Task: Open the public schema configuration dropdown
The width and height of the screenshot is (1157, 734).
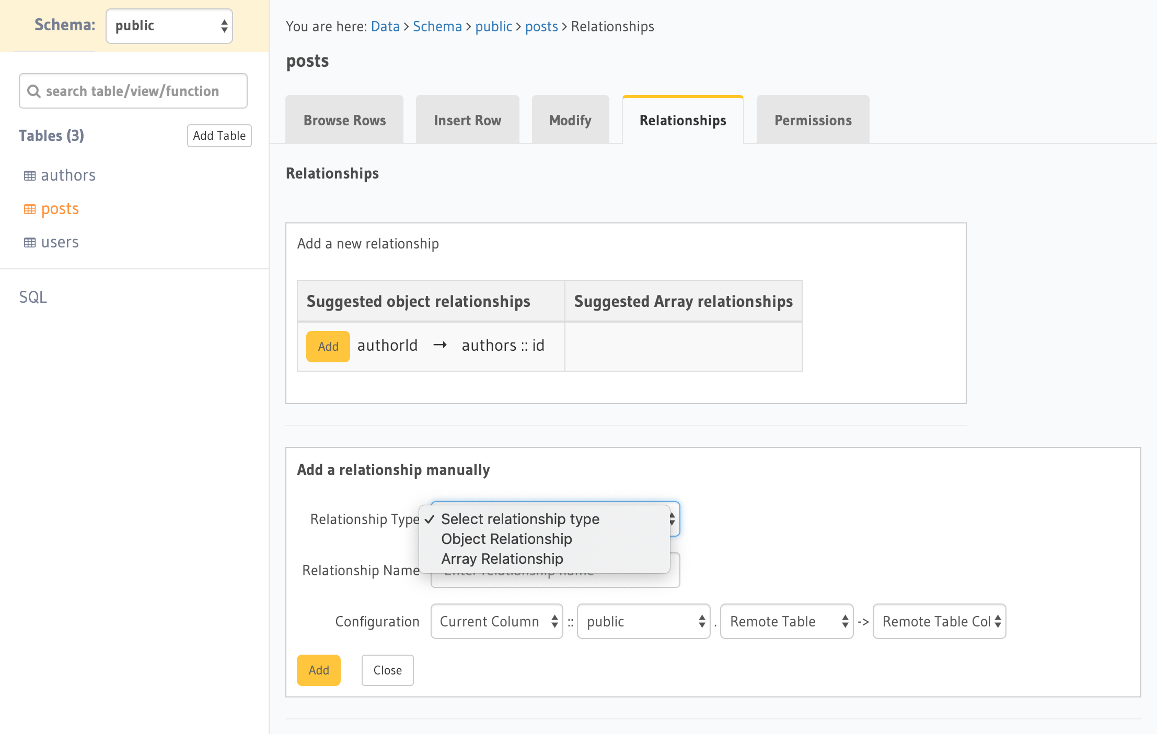Action: (x=643, y=621)
